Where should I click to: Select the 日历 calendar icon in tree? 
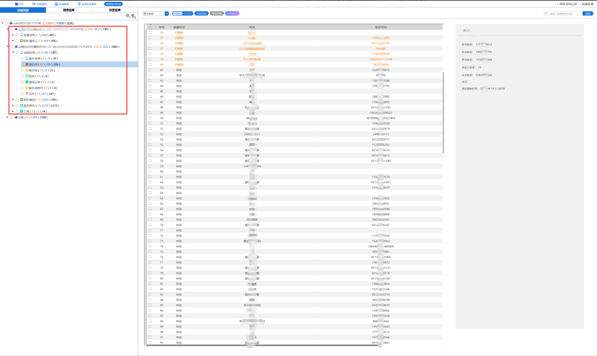coord(27,94)
